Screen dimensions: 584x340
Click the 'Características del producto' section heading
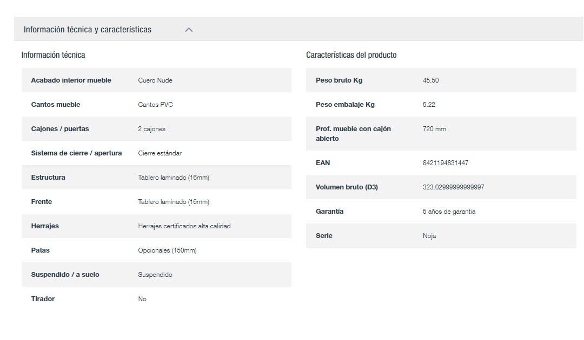(x=351, y=55)
